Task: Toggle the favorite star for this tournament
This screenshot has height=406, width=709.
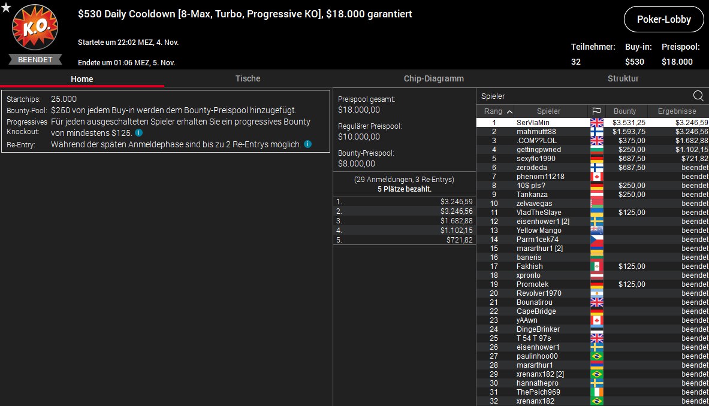Action: [5, 7]
